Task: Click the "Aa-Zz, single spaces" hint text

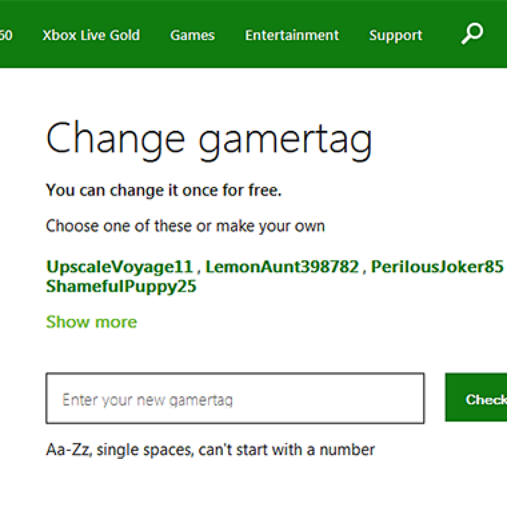Action: point(210,450)
